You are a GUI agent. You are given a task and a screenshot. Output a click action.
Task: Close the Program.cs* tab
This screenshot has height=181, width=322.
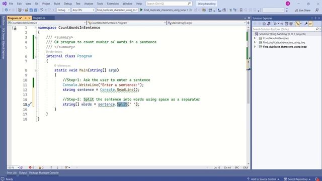point(29,18)
